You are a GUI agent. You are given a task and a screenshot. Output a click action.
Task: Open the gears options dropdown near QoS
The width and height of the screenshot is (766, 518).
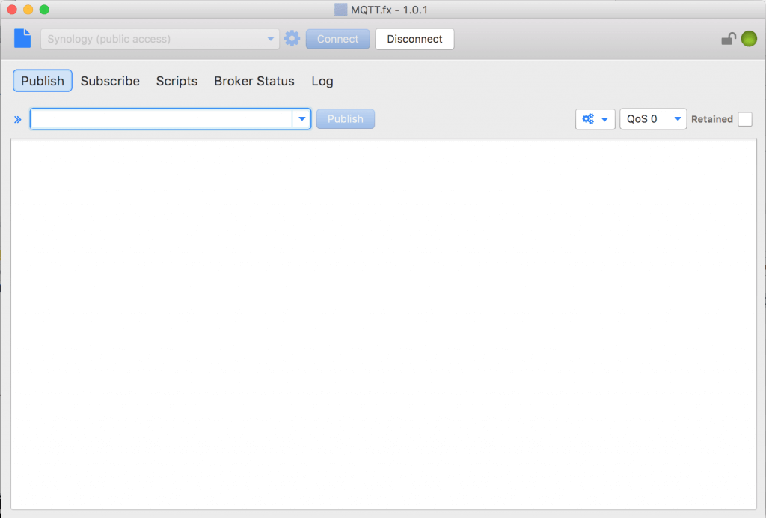pos(595,119)
